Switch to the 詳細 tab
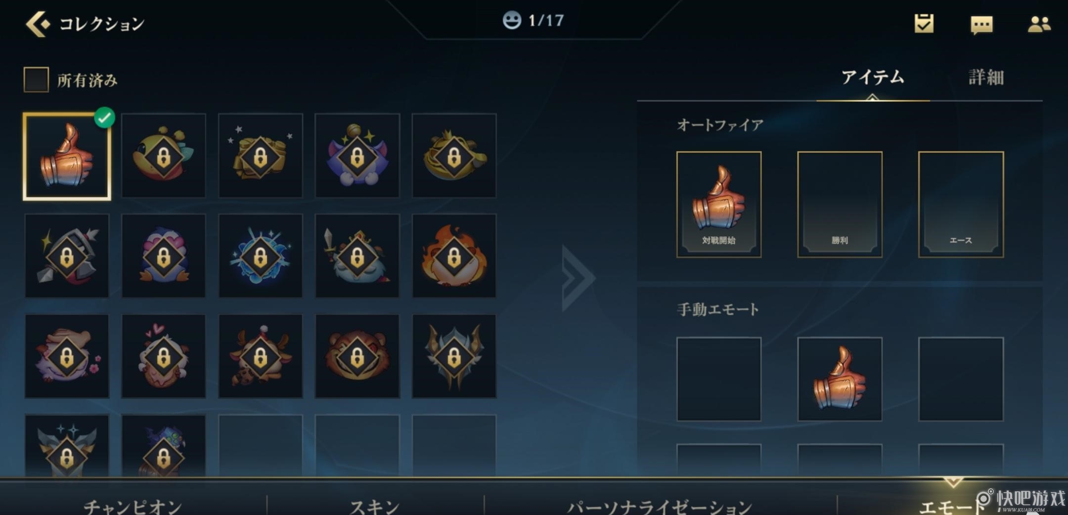 [x=986, y=77]
